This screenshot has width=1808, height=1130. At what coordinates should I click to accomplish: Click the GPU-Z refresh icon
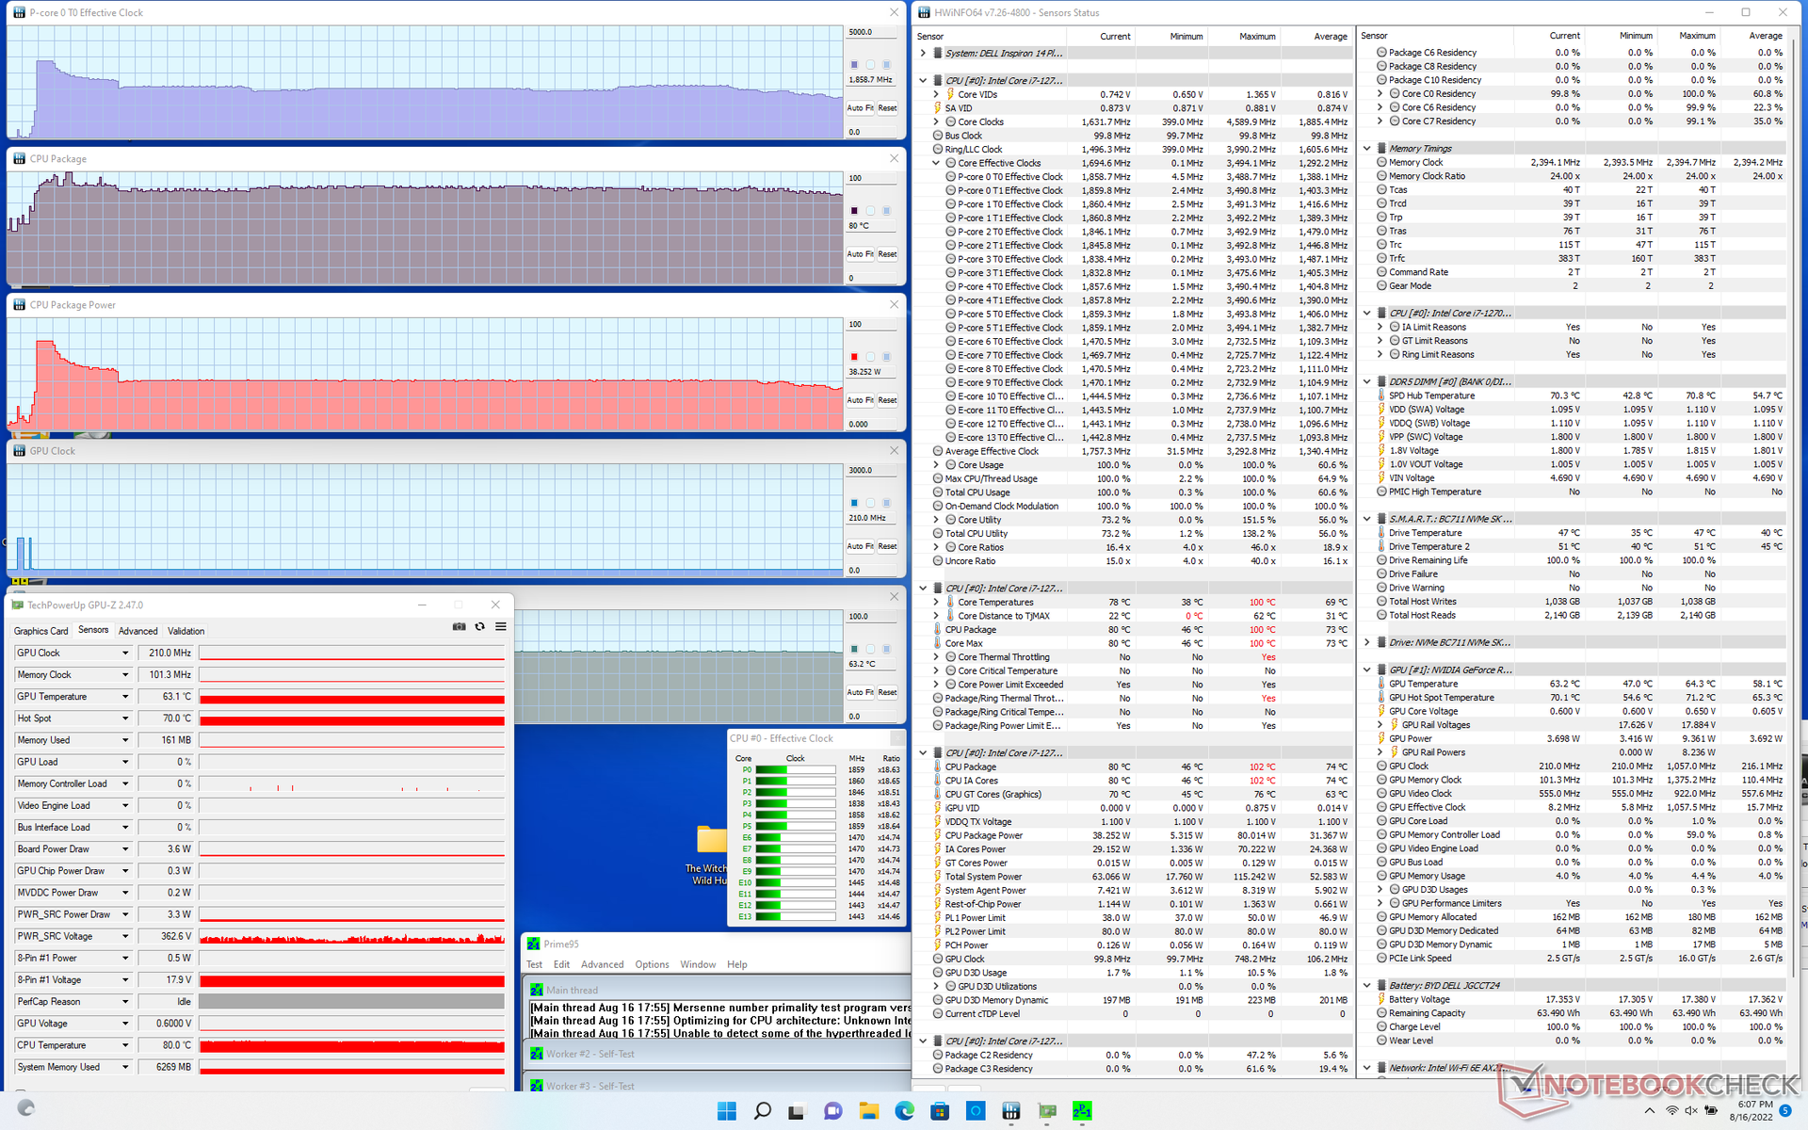[479, 627]
